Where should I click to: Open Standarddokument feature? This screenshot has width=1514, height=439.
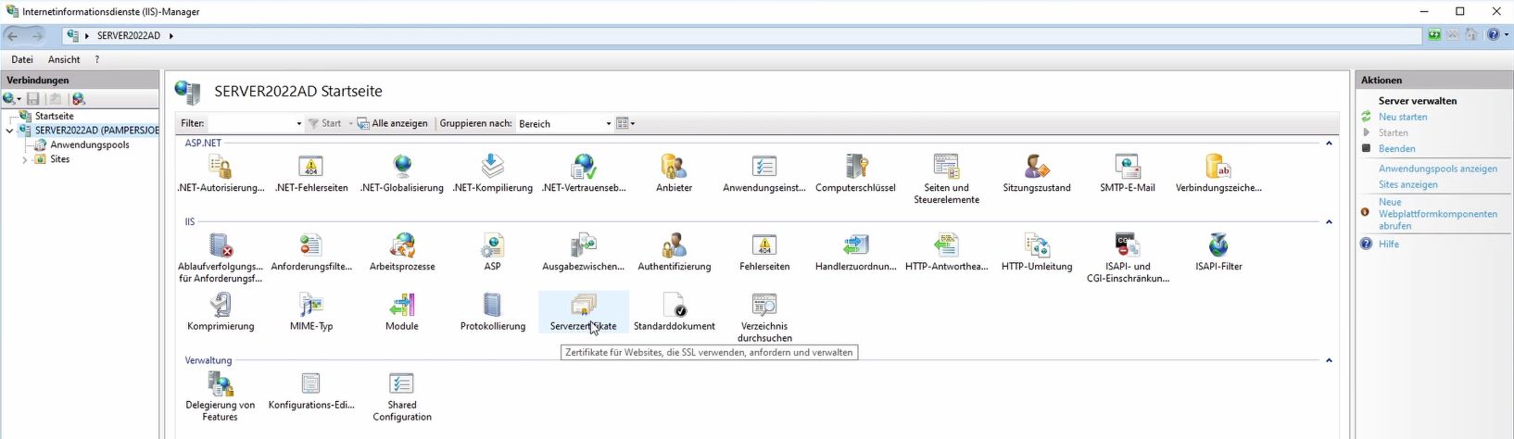click(675, 312)
